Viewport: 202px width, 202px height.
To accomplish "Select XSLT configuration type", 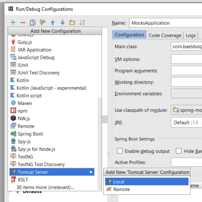I will click(x=52, y=180).
